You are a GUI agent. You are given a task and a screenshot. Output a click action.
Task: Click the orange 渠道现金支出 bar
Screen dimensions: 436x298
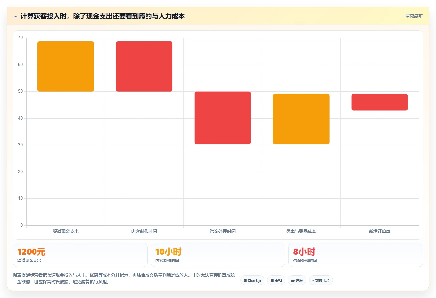click(x=66, y=66)
